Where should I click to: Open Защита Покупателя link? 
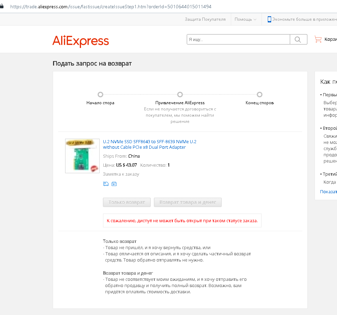click(205, 19)
